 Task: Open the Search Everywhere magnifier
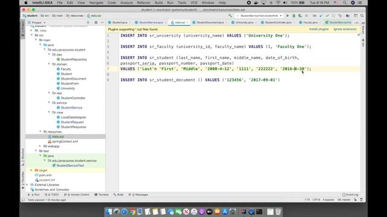362,16
